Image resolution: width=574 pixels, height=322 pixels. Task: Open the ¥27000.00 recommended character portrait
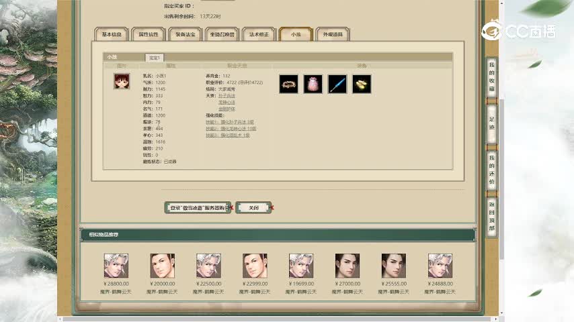[347, 266]
